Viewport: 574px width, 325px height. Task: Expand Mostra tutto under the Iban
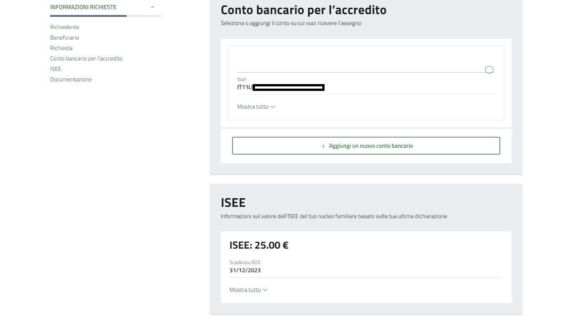tap(253, 107)
